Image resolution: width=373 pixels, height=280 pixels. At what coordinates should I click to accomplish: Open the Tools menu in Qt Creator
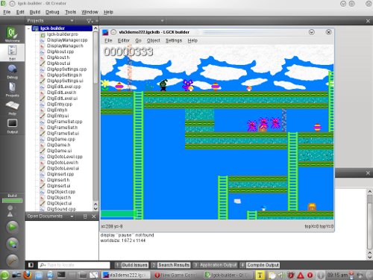[x=70, y=12]
